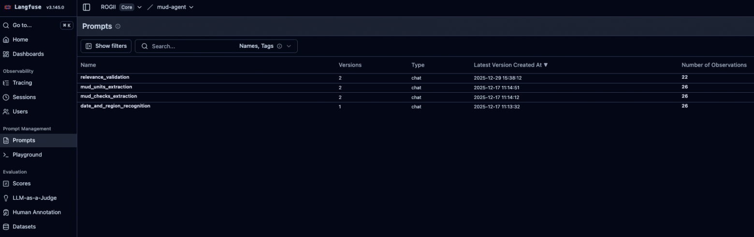Open the Human Annotation page
The height and width of the screenshot is (237, 754).
(x=37, y=212)
